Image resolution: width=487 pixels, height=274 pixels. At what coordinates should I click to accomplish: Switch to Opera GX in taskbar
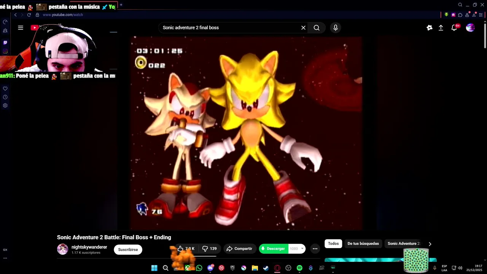[277, 268]
